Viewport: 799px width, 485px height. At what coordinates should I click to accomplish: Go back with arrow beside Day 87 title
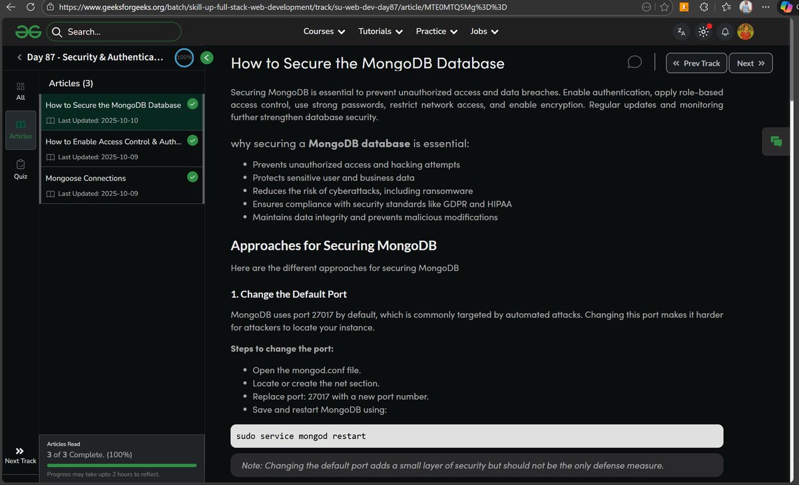(x=19, y=57)
